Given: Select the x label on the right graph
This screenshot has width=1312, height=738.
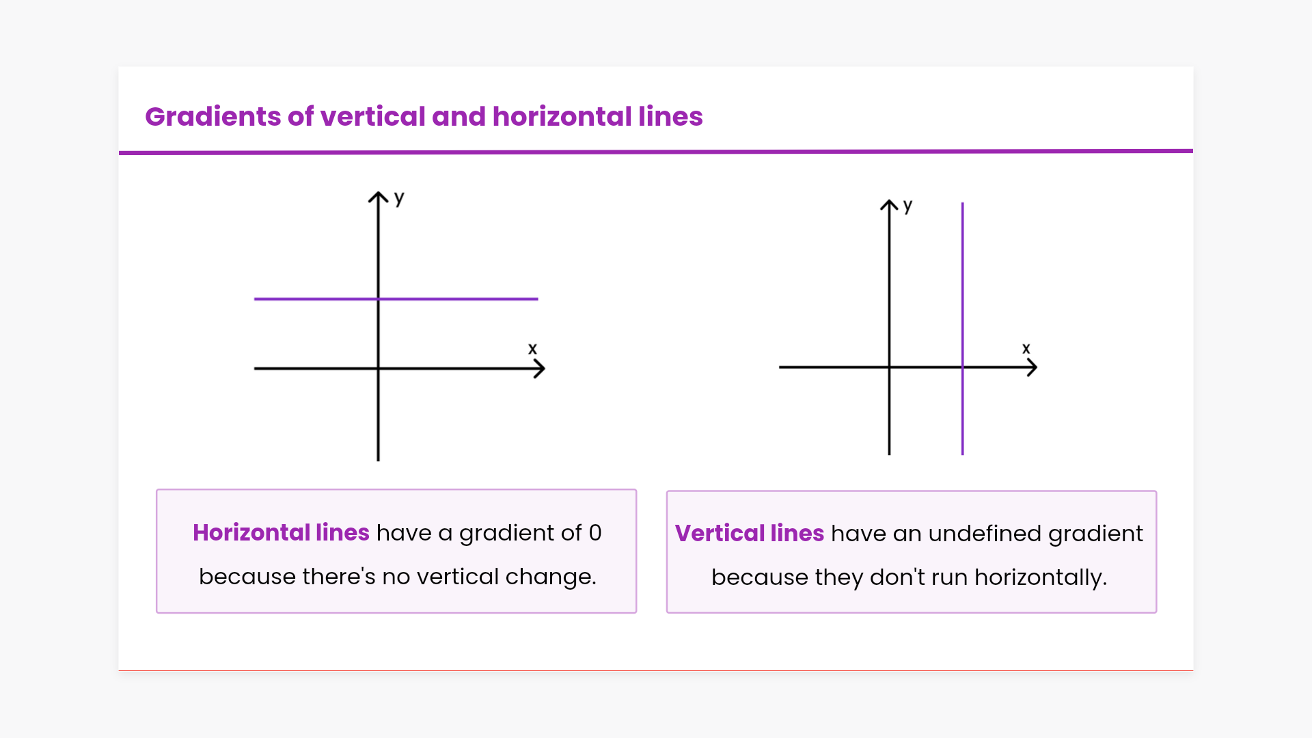Looking at the screenshot, I should pyautogui.click(x=1026, y=348).
